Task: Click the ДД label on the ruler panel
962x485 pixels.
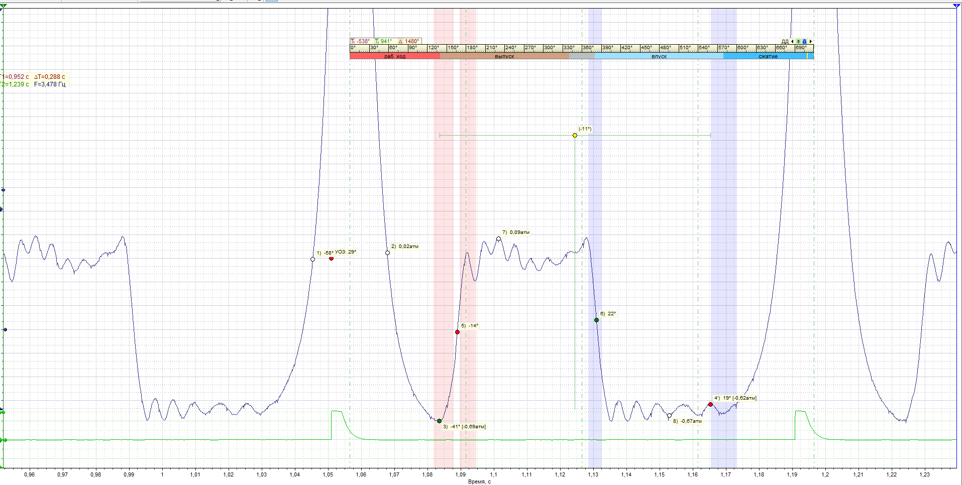Action: tap(785, 41)
